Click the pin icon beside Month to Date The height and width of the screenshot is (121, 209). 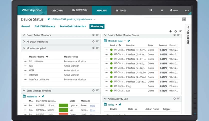[129, 41]
